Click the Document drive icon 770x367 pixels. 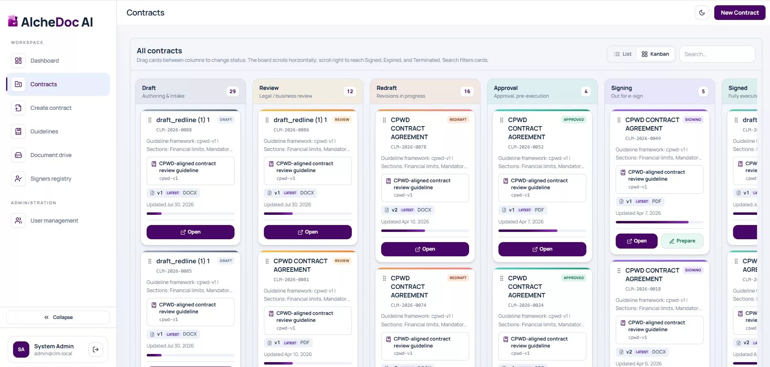click(18, 155)
